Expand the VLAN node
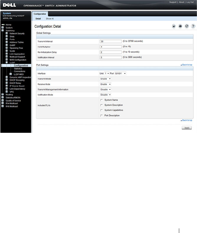This screenshot has width=197, height=233. coord(7,51)
